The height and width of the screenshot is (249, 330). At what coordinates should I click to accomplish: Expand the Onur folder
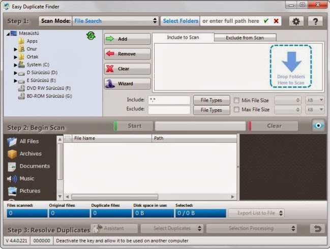[x=15, y=49]
